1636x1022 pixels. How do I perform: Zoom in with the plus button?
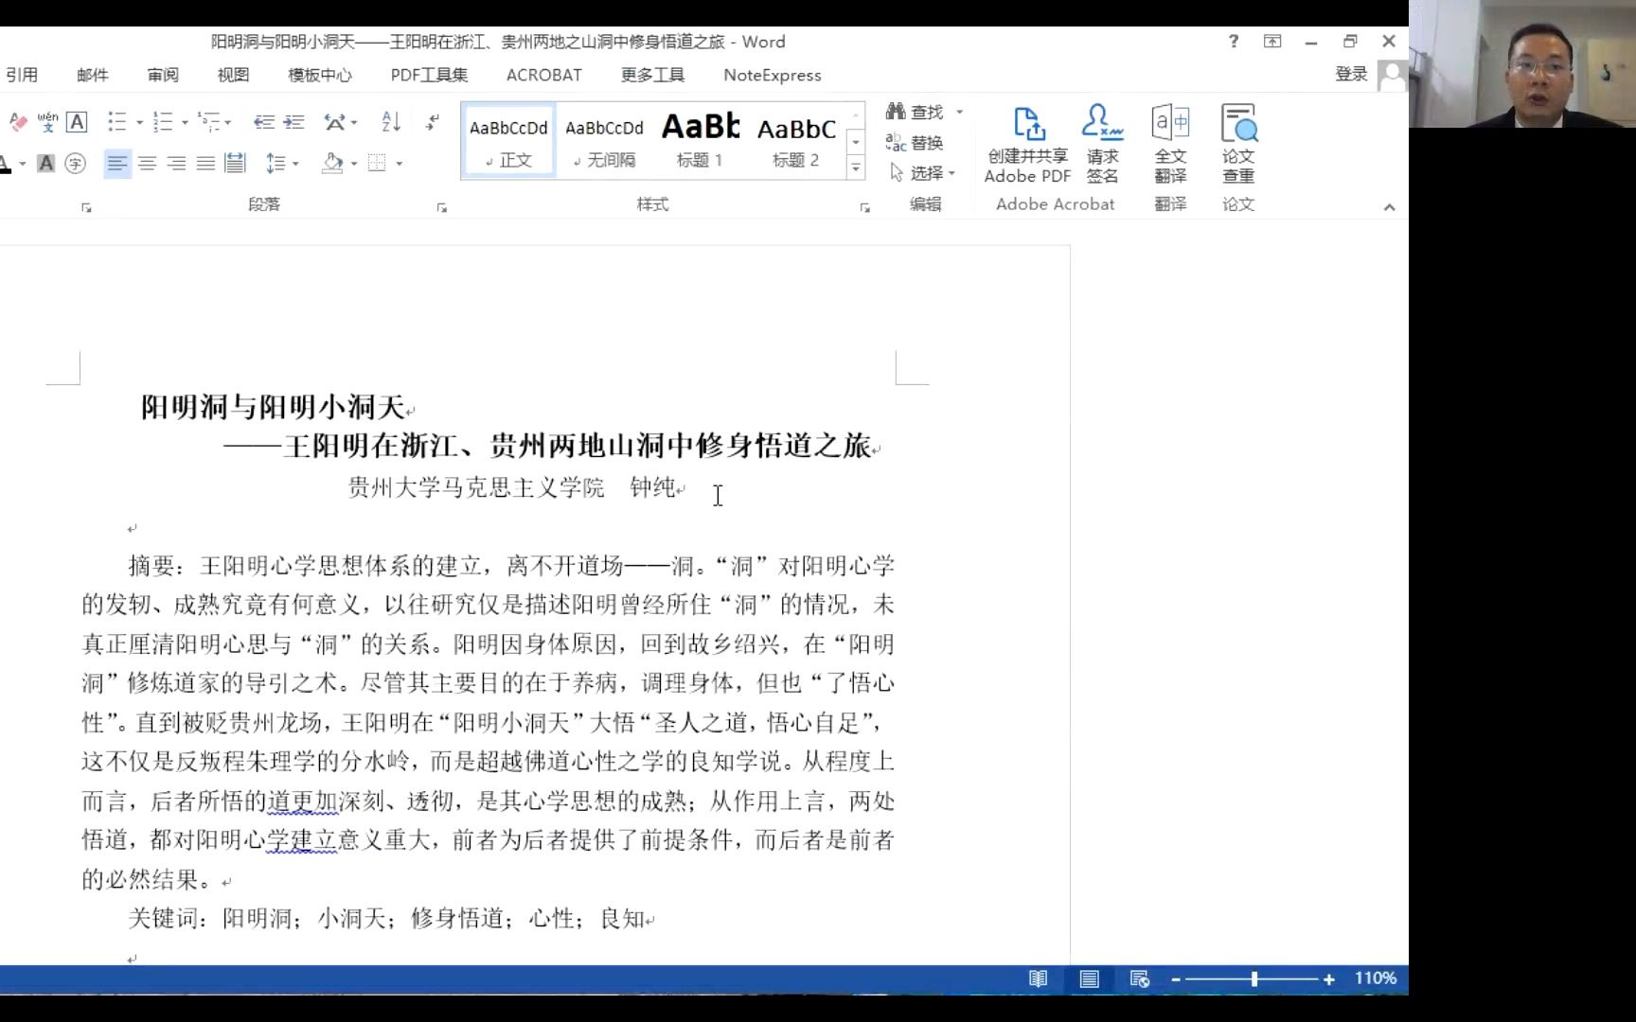pyautogui.click(x=1329, y=979)
